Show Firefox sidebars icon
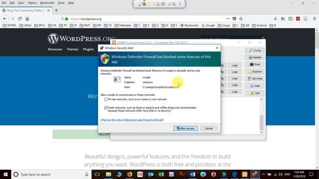The width and height of the screenshot is (319, 179). point(291,19)
